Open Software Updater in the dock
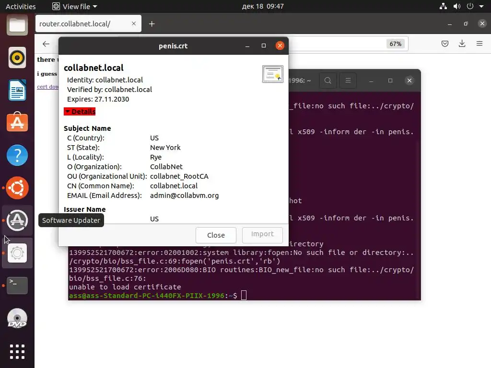The width and height of the screenshot is (491, 368). tap(17, 220)
